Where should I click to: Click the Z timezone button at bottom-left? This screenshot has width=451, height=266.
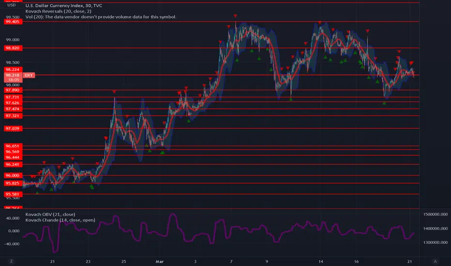coord(11,261)
